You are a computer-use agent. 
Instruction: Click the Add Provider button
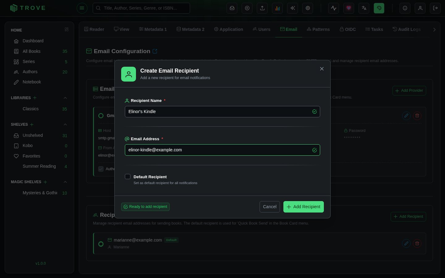[x=409, y=91]
